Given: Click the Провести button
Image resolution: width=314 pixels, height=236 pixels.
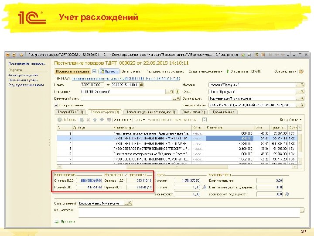Looking at the screenshot, I should point(109,71).
